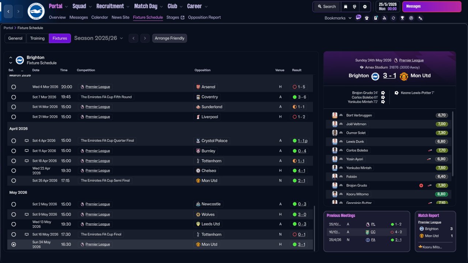Screen dimensions: 468x263
Task: Open the 3 - 1 score link in match header
Action: tap(389, 76)
